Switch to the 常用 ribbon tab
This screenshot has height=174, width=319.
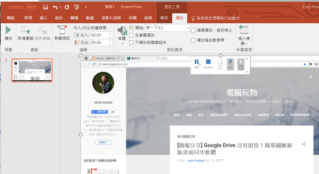tap(28, 18)
